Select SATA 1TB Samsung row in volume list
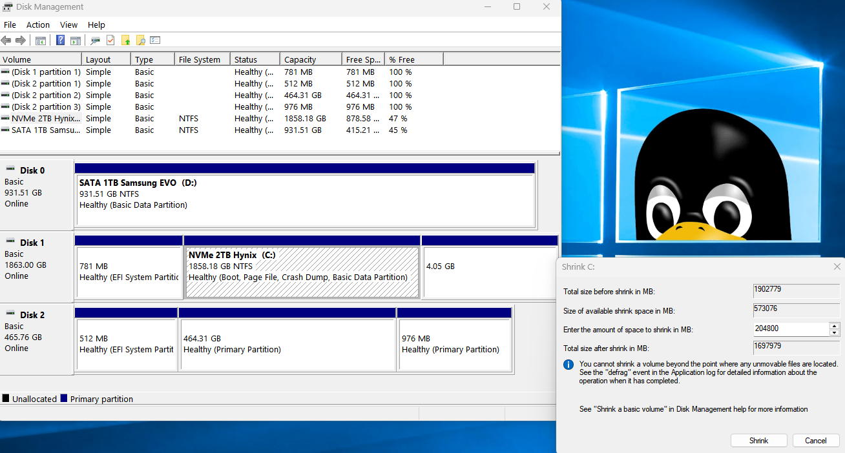 click(45, 130)
